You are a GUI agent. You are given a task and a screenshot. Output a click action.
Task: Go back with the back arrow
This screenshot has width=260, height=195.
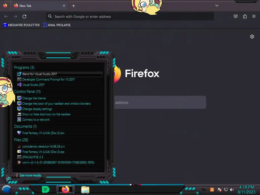(6, 17)
